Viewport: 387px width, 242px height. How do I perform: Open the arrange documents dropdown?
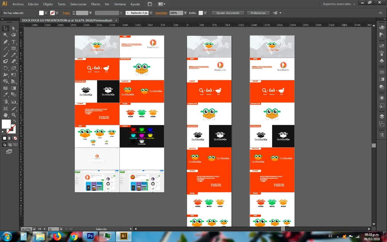click(x=161, y=4)
